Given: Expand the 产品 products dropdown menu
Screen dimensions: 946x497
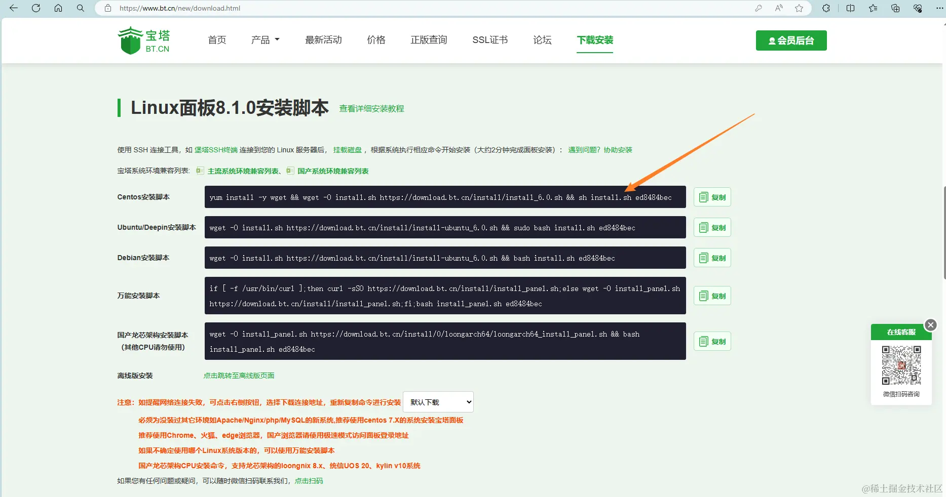Looking at the screenshot, I should [x=265, y=40].
